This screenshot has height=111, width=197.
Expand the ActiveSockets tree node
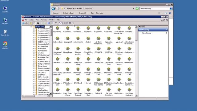tap(34, 51)
